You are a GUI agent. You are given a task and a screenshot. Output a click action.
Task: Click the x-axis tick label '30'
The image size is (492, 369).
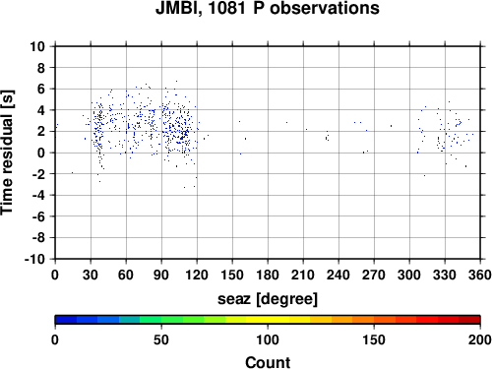pos(91,275)
